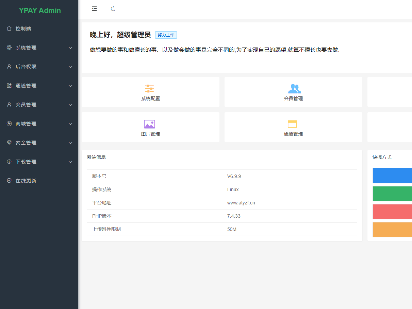Click the refresh icon next to the collapse button
This screenshot has width=412, height=309.
113,8
